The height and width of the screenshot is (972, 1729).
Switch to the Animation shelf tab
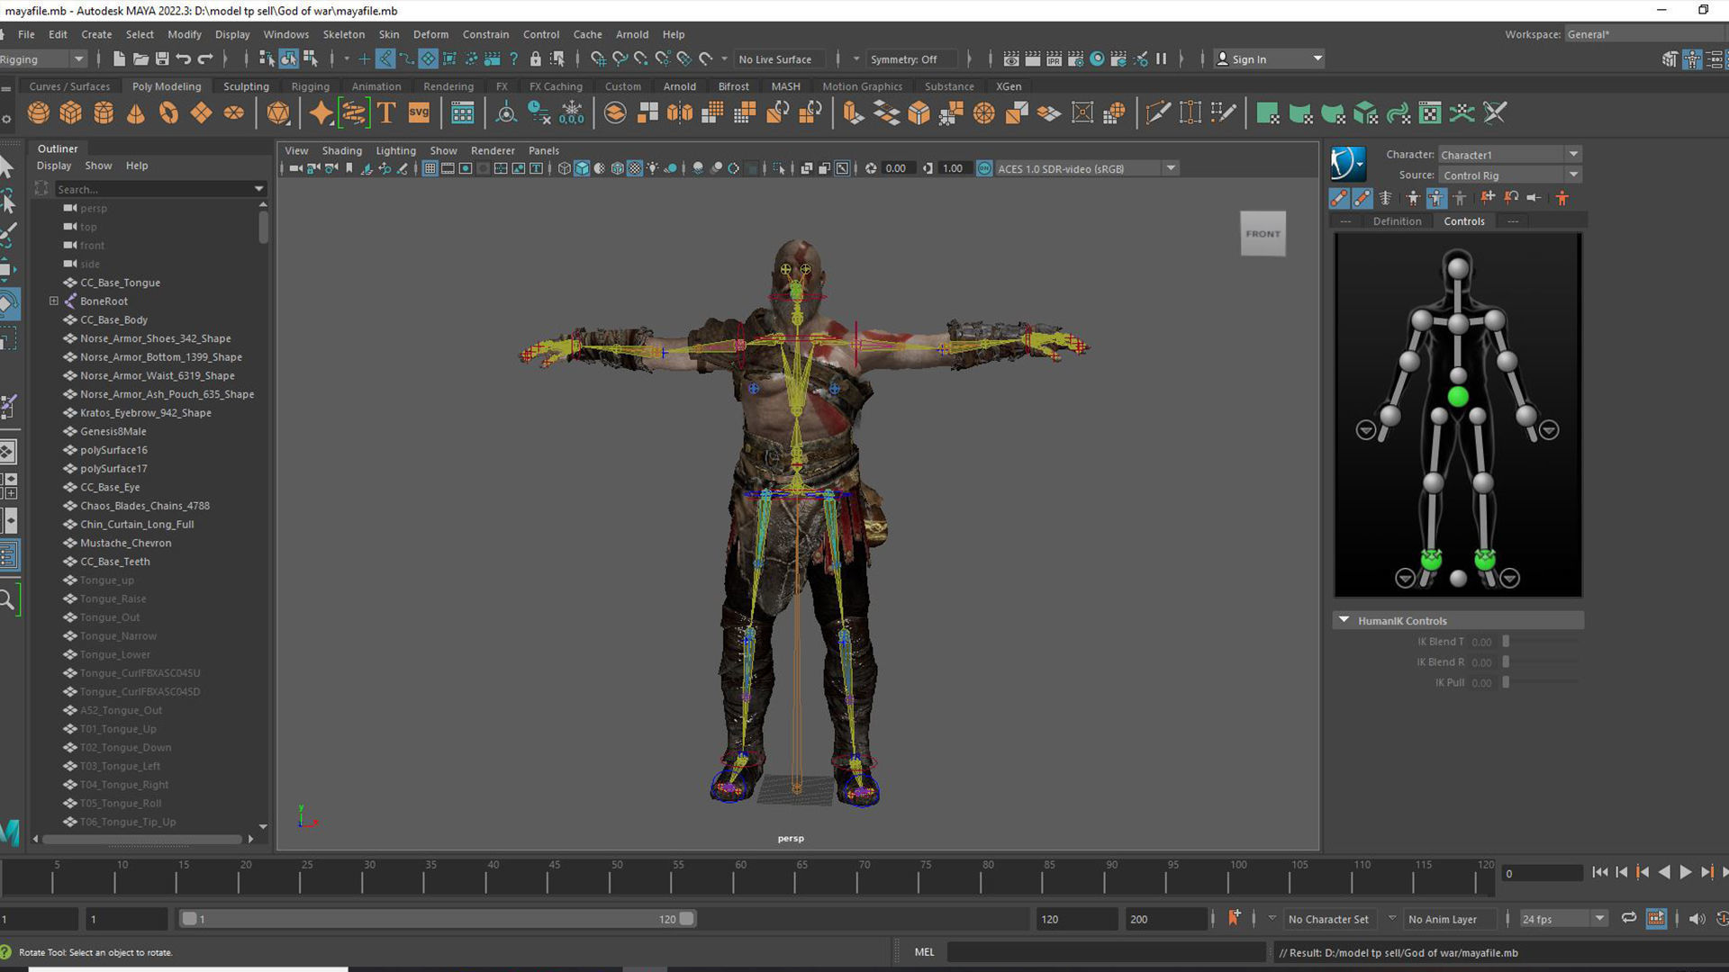[376, 86]
